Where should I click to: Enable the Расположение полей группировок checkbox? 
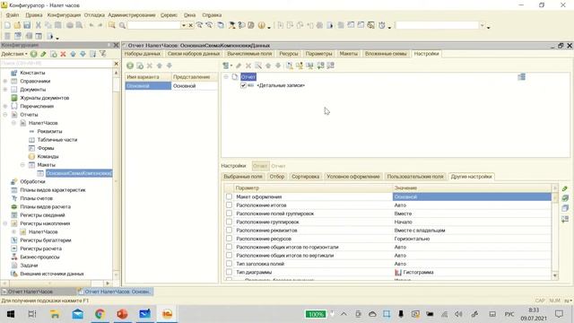pyautogui.click(x=230, y=214)
